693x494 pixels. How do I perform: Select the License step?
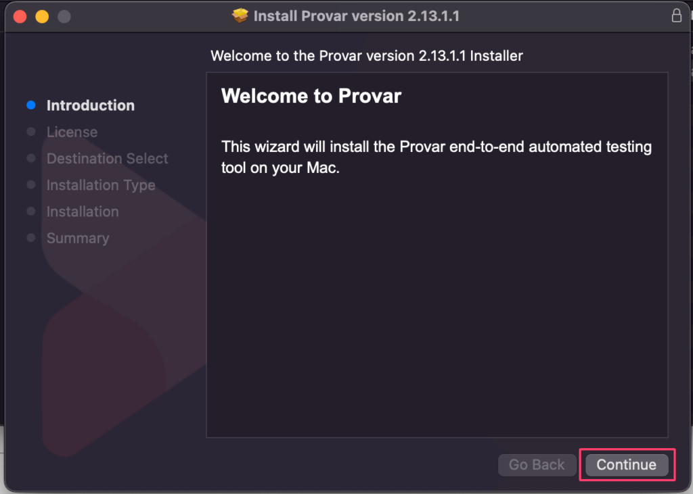point(72,132)
